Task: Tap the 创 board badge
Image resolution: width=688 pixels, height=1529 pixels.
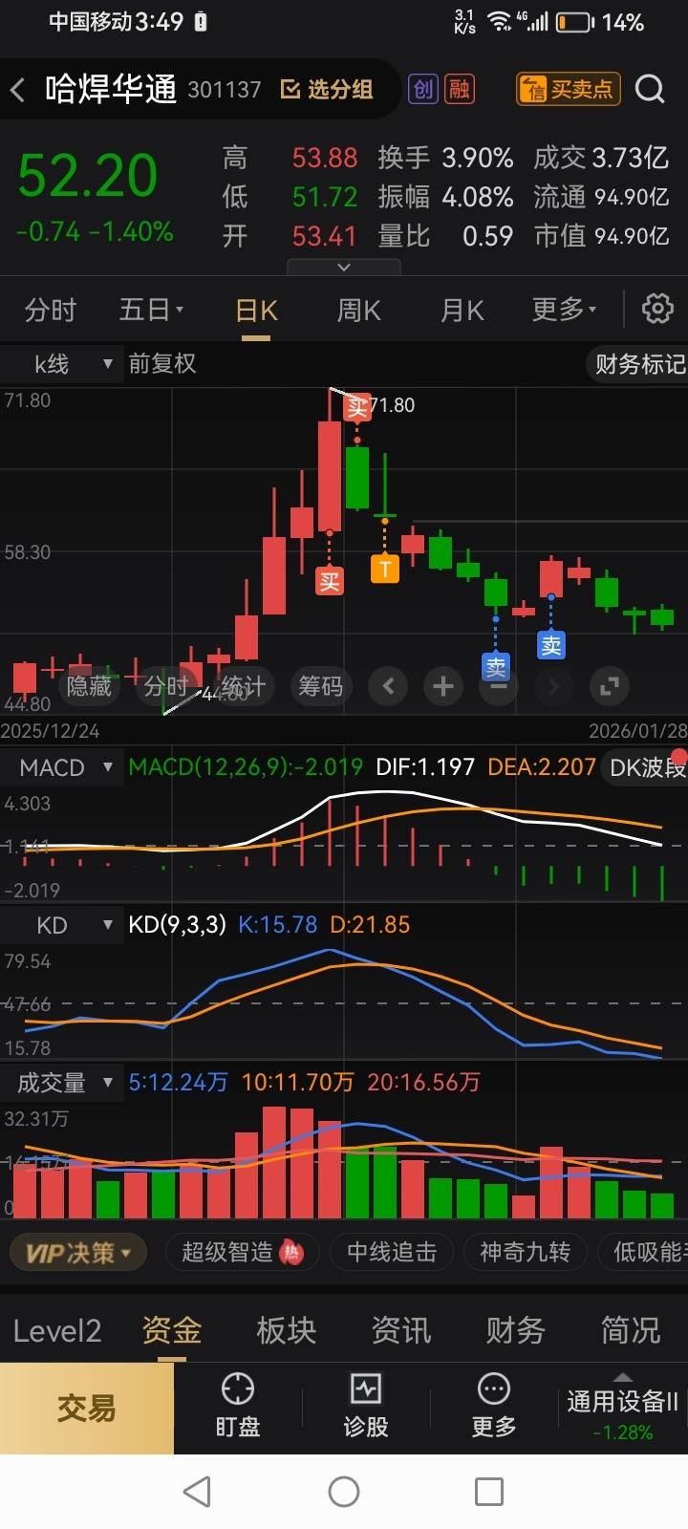Action: [x=423, y=89]
